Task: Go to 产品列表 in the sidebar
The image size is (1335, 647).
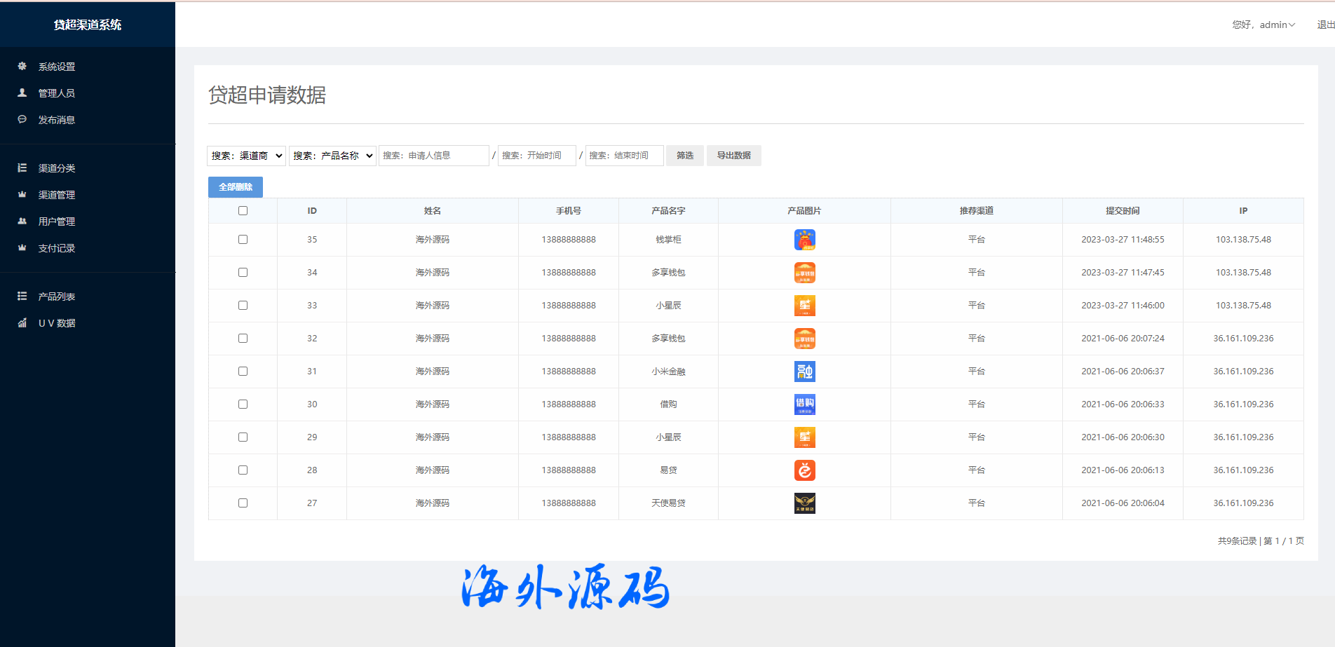Action: point(56,297)
